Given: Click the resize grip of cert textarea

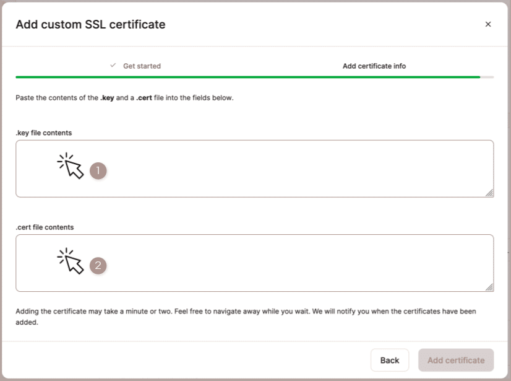Looking at the screenshot, I should click(491, 287).
